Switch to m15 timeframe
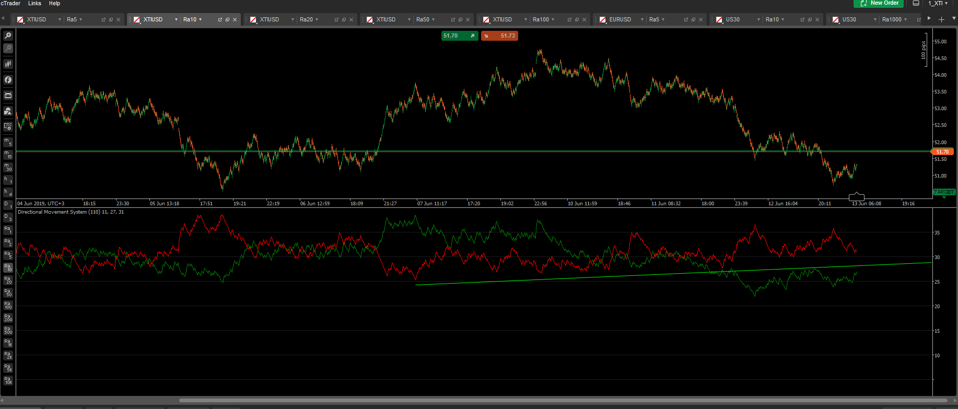 tap(8, 155)
